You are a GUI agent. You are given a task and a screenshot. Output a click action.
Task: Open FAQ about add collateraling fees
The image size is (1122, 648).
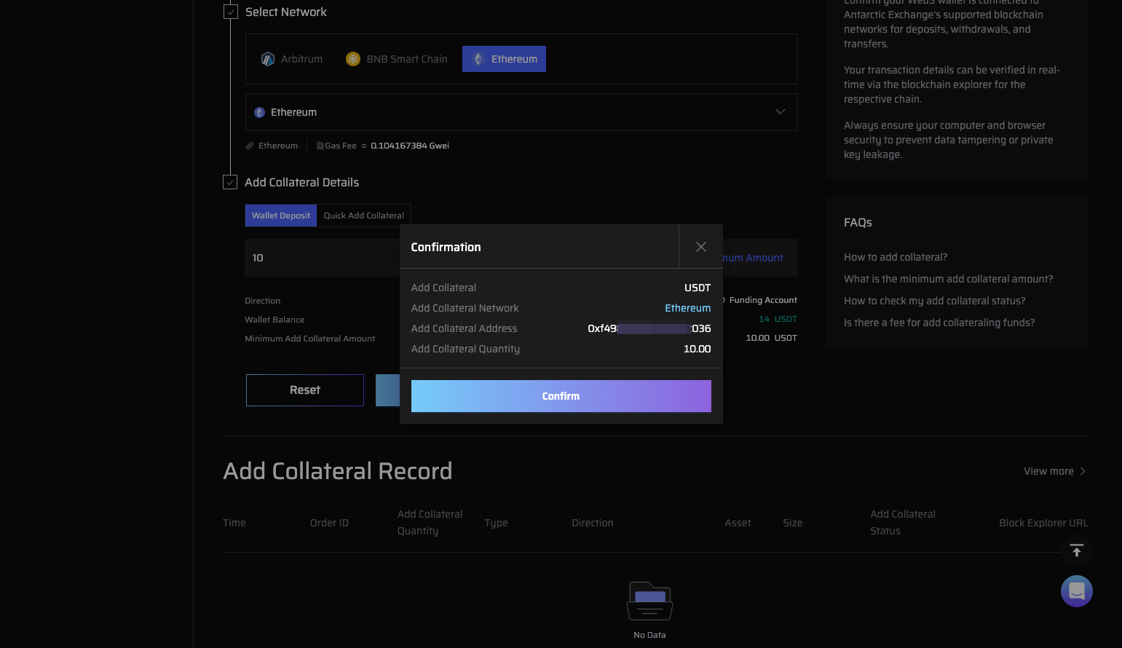pos(939,323)
